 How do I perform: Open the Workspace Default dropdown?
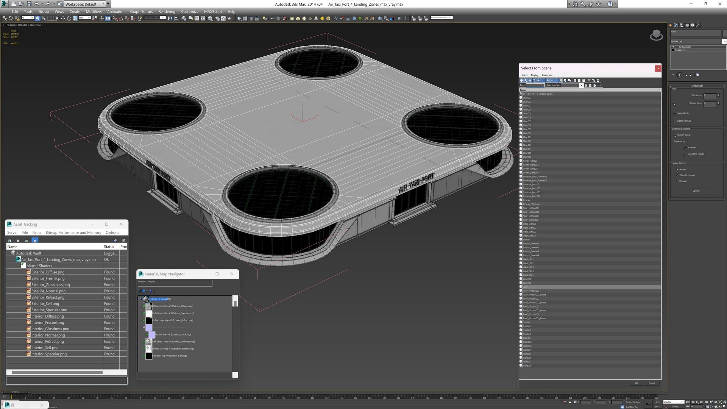point(84,4)
